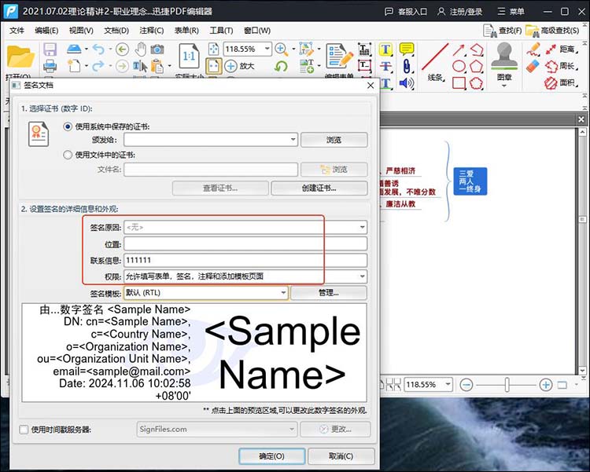The width and height of the screenshot is (590, 472).
Task: Open the 文档(D) menu
Action: pyautogui.click(x=116, y=31)
